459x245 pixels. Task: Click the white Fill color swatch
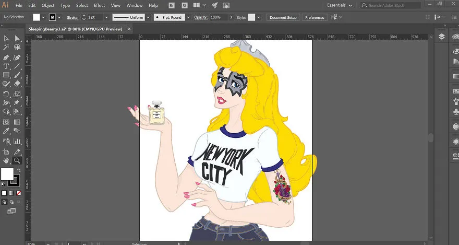tap(7, 174)
